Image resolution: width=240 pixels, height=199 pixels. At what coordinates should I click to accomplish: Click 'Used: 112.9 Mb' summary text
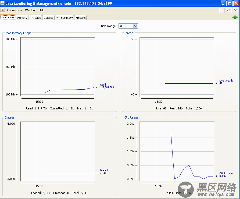click(36, 108)
